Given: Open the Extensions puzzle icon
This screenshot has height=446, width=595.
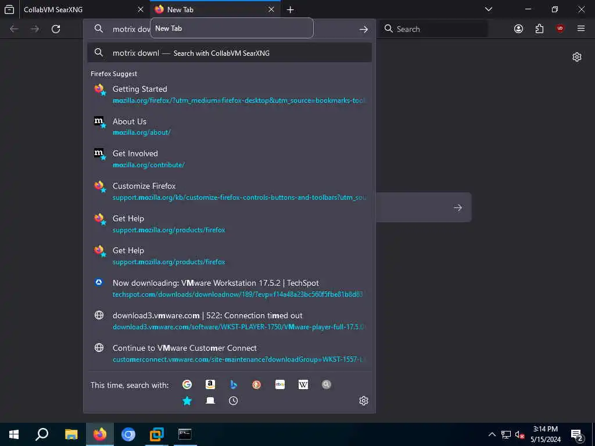Looking at the screenshot, I should [x=539, y=29].
